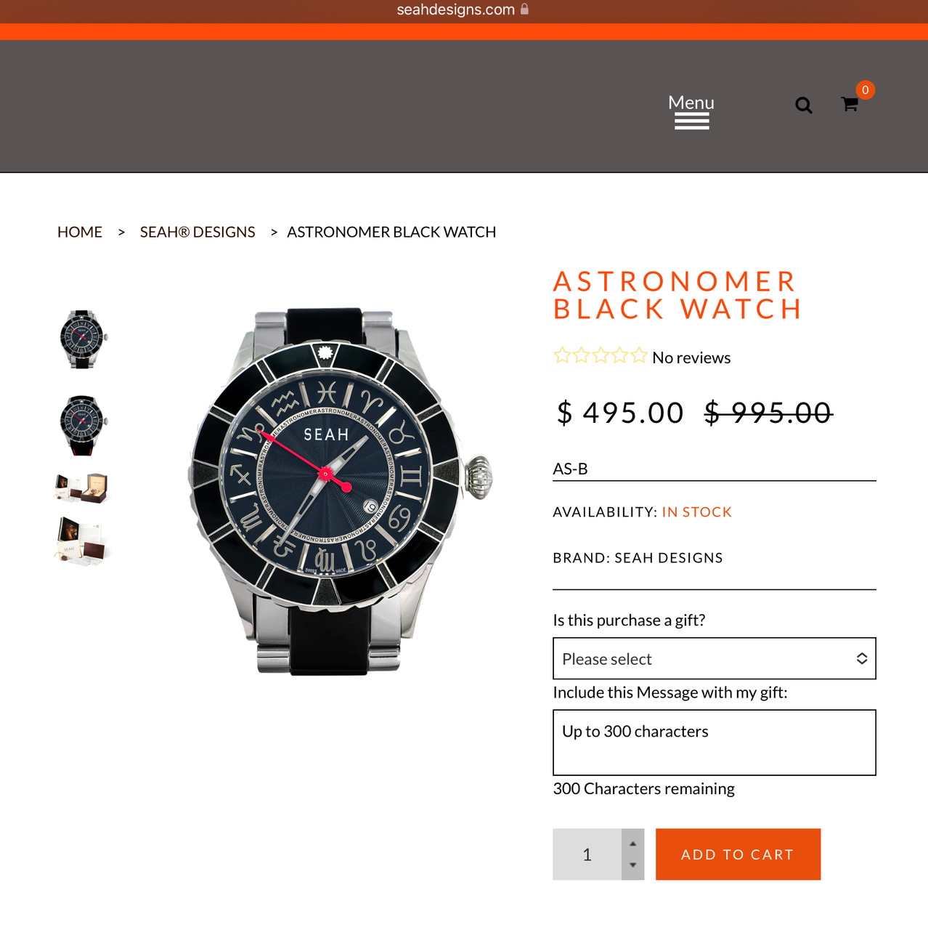Open the shopping cart icon
The image size is (928, 930).
(x=850, y=104)
